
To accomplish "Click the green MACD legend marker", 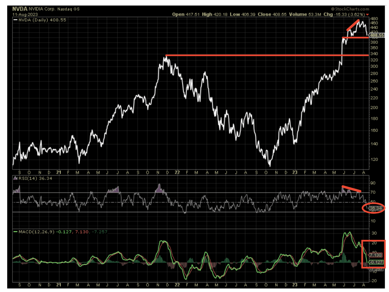I will pos(15,232).
